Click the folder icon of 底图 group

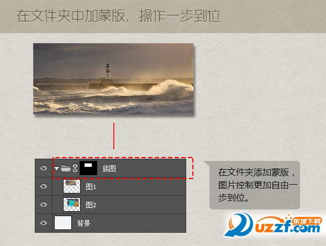[66, 168]
